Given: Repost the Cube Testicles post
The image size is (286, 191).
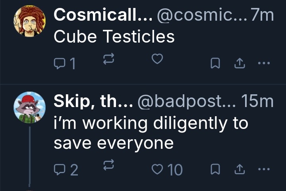Looking at the screenshot, I should point(108,60).
